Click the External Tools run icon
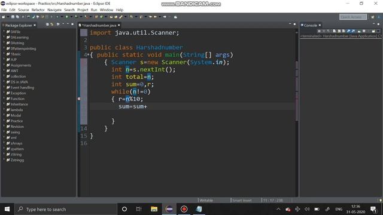The image size is (383, 215). point(87,17)
